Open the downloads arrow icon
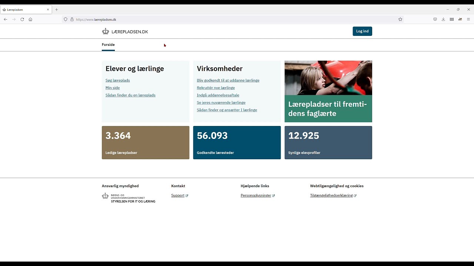 (443, 19)
